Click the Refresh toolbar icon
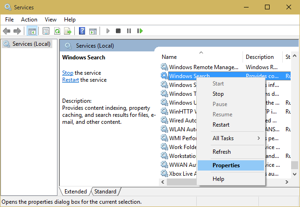 pos(57,31)
